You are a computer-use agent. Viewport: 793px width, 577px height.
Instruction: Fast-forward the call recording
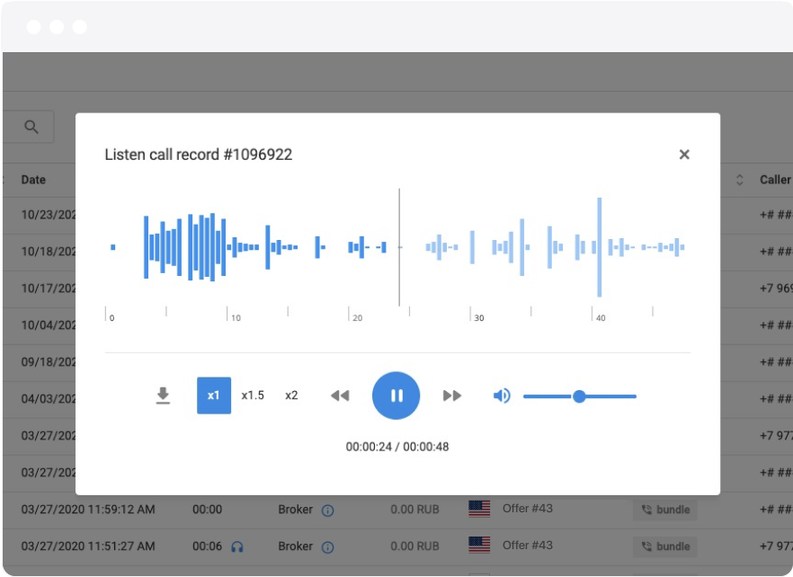[x=452, y=395]
